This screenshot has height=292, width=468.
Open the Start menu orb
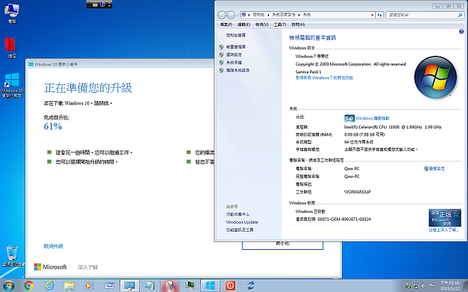8,286
